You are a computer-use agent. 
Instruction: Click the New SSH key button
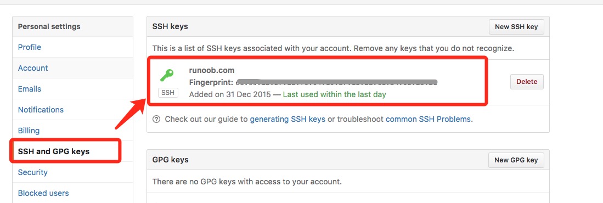[x=516, y=27]
